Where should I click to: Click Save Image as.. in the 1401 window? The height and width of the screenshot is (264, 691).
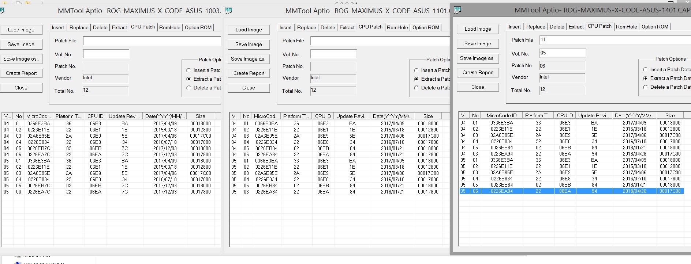pos(478,58)
